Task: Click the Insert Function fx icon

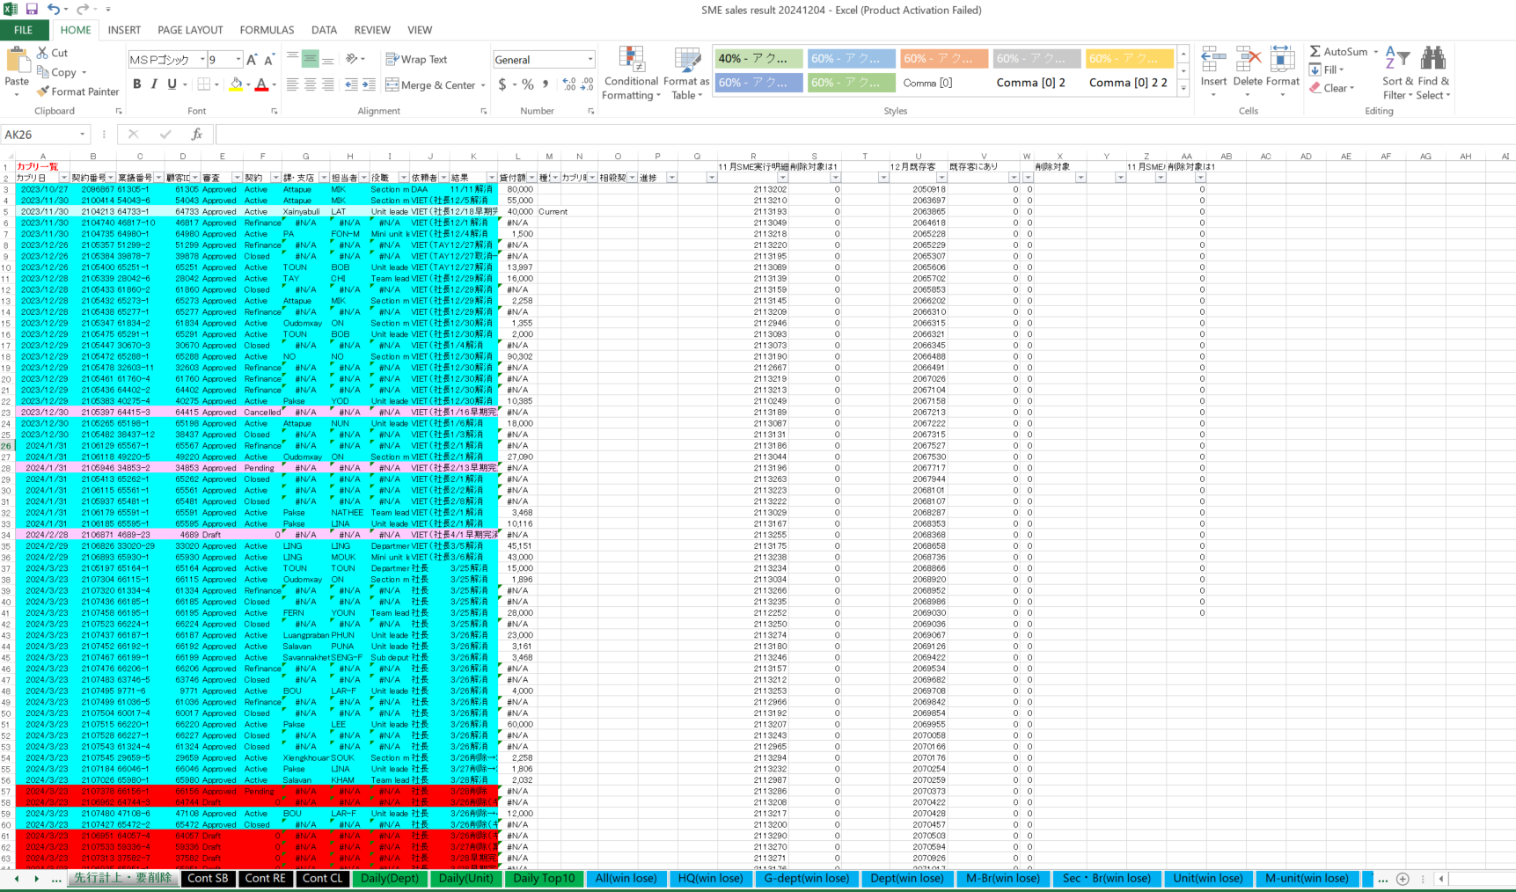Action: (197, 135)
